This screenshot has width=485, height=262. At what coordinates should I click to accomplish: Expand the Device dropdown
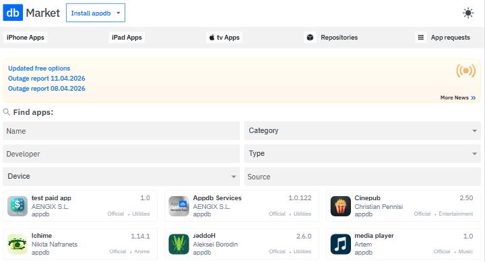pos(121,177)
